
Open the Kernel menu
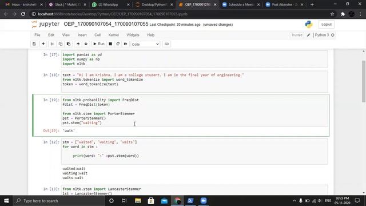coord(113,35)
